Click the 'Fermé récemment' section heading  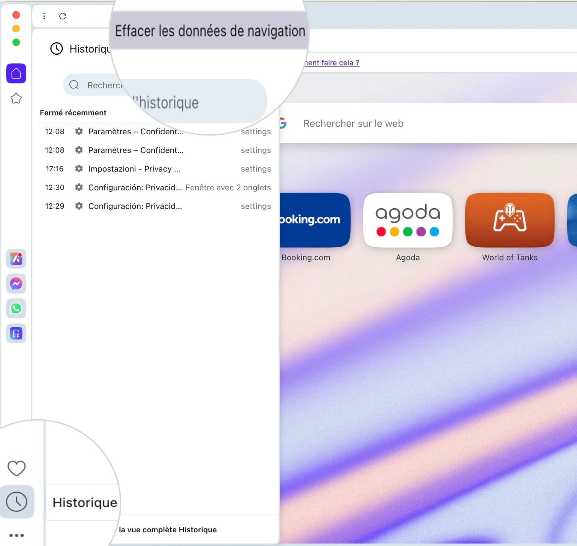pyautogui.click(x=73, y=113)
